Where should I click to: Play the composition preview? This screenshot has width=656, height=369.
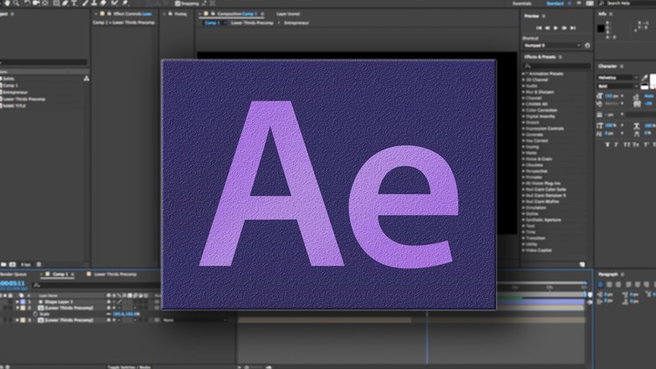point(555,28)
